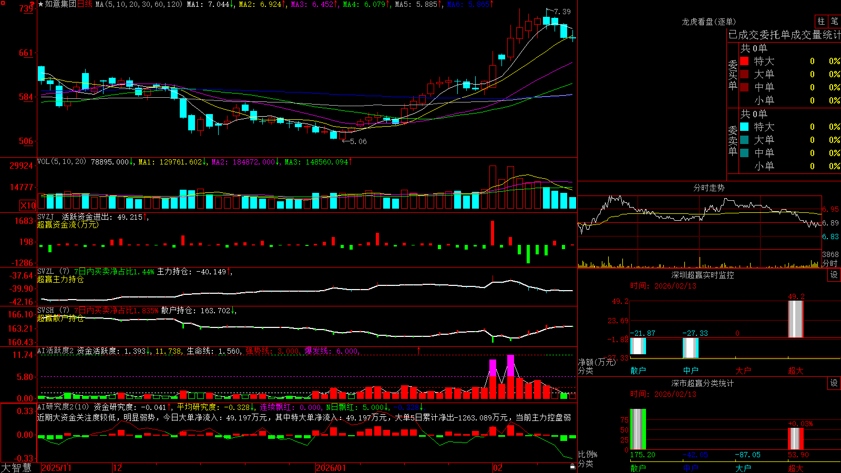Click the VOL(5,10,20) indicator label

click(61, 162)
